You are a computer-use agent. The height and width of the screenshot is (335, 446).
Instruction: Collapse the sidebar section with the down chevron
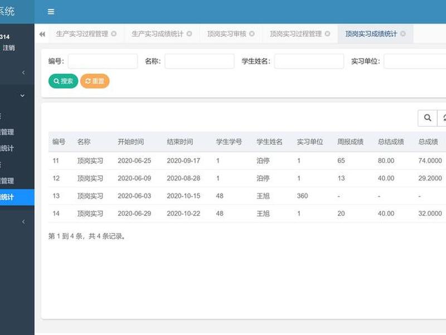pos(22,95)
